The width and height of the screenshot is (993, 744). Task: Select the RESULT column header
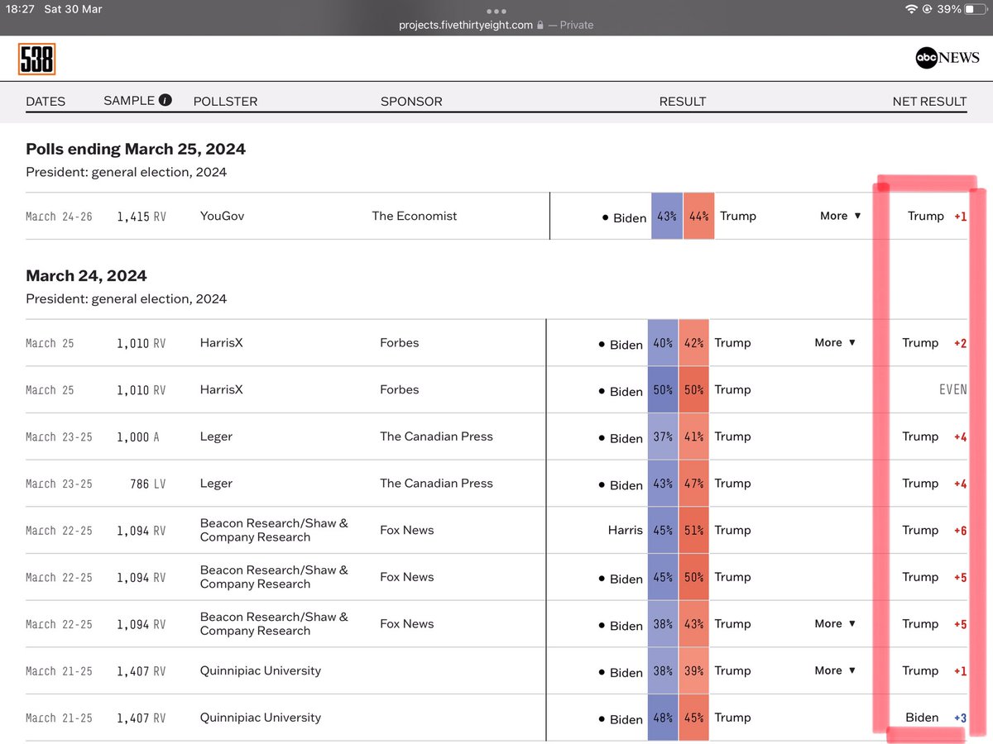point(683,101)
